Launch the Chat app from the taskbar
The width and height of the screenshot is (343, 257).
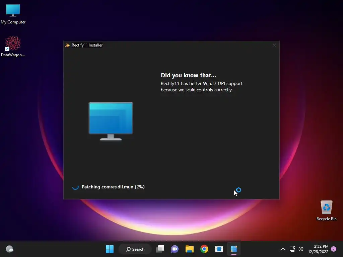pos(175,249)
